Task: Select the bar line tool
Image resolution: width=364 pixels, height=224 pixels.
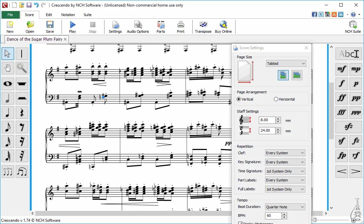Action: [22, 54]
